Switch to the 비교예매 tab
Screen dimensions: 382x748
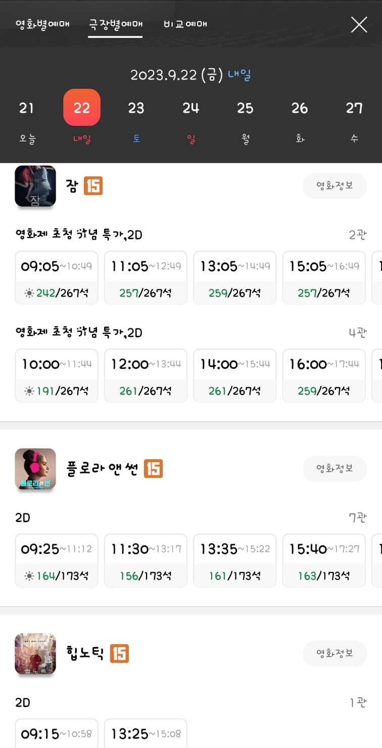point(185,24)
